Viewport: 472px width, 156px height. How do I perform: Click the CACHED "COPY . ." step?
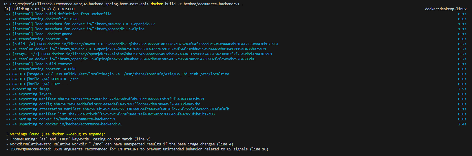40,84
